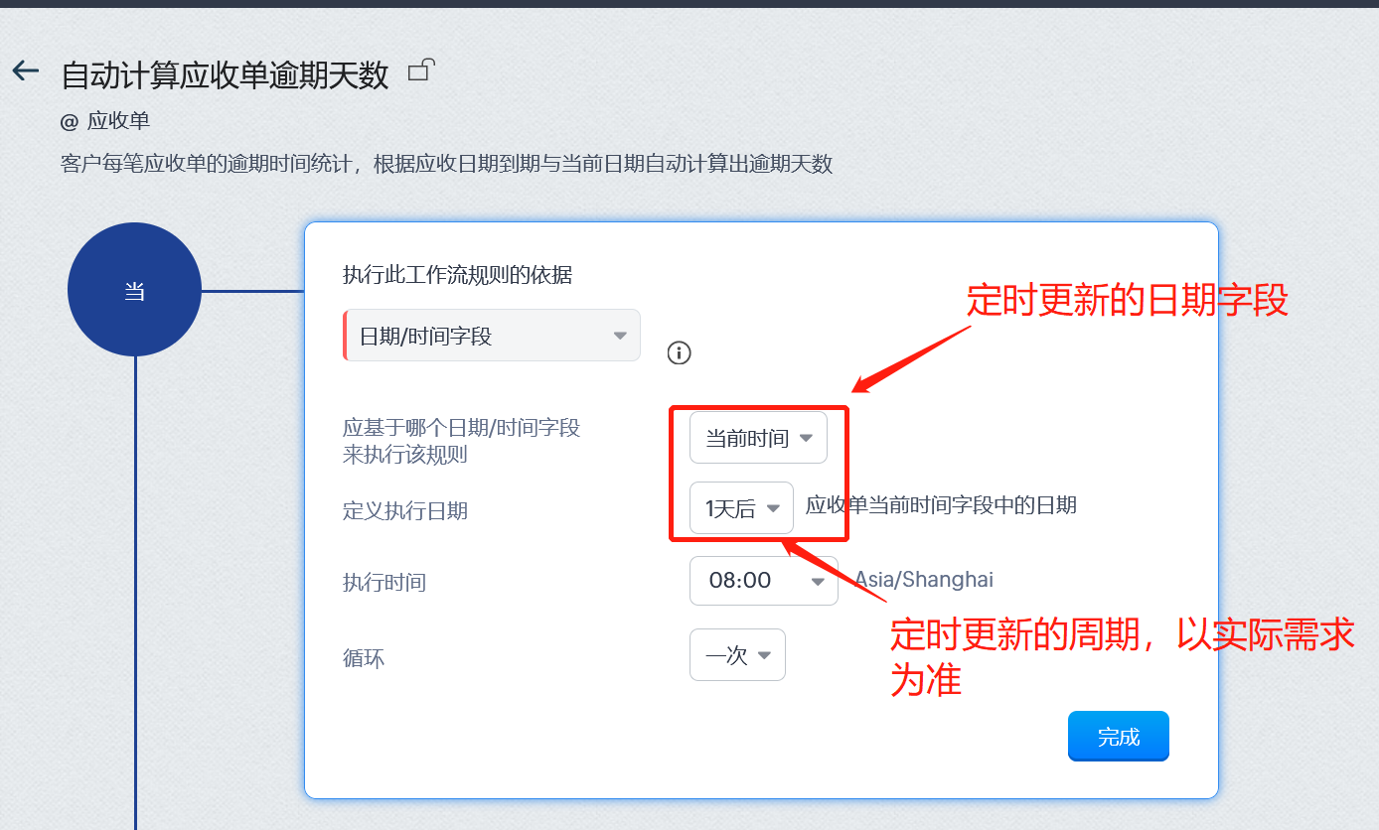This screenshot has width=1379, height=830.
Task: Click the Asia/Shanghai timezone label
Action: coord(924,580)
